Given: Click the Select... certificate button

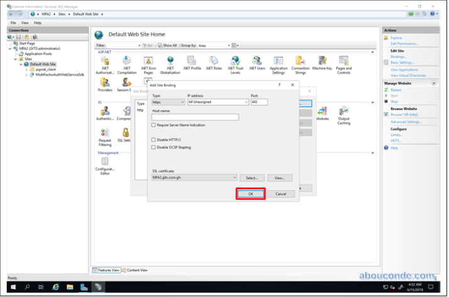Looking at the screenshot, I should pyautogui.click(x=252, y=178).
